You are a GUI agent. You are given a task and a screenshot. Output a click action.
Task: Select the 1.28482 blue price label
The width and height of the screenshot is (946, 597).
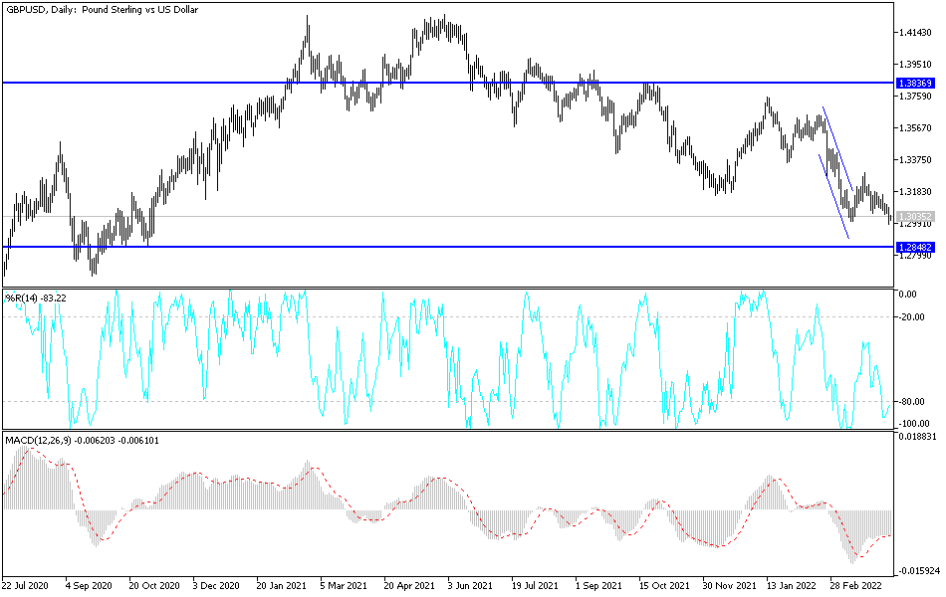915,247
